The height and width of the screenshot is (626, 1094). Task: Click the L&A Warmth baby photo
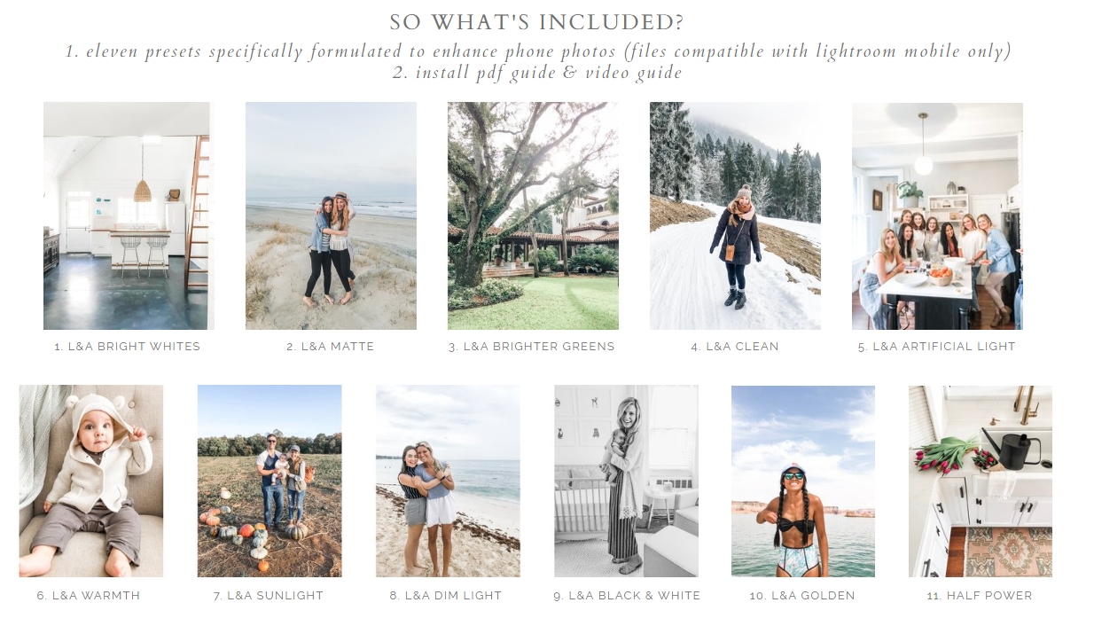(x=91, y=481)
